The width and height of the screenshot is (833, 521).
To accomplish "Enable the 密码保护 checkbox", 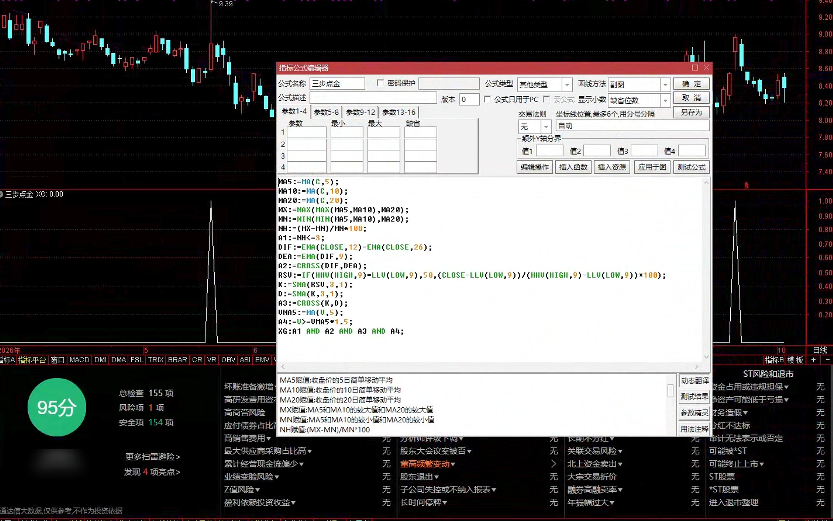I will coord(380,83).
